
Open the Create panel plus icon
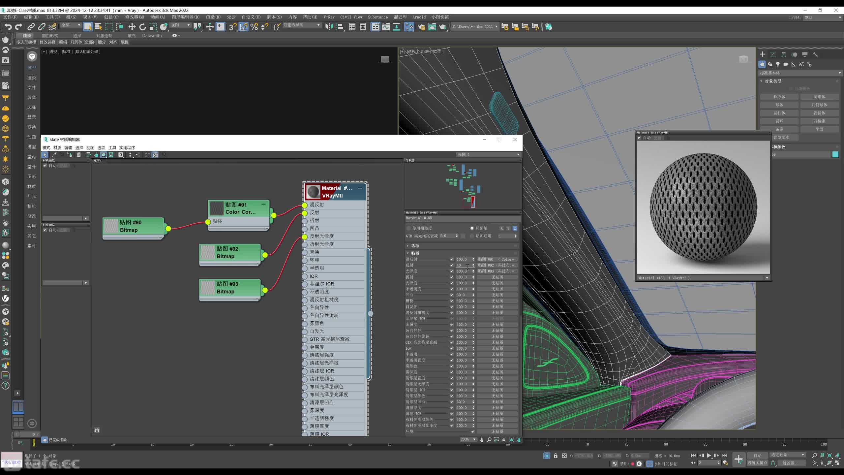[x=763, y=54]
